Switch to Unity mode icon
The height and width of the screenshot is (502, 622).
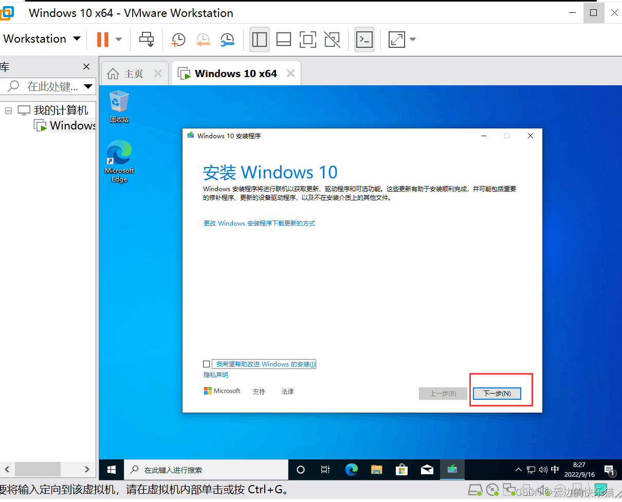[x=332, y=40]
